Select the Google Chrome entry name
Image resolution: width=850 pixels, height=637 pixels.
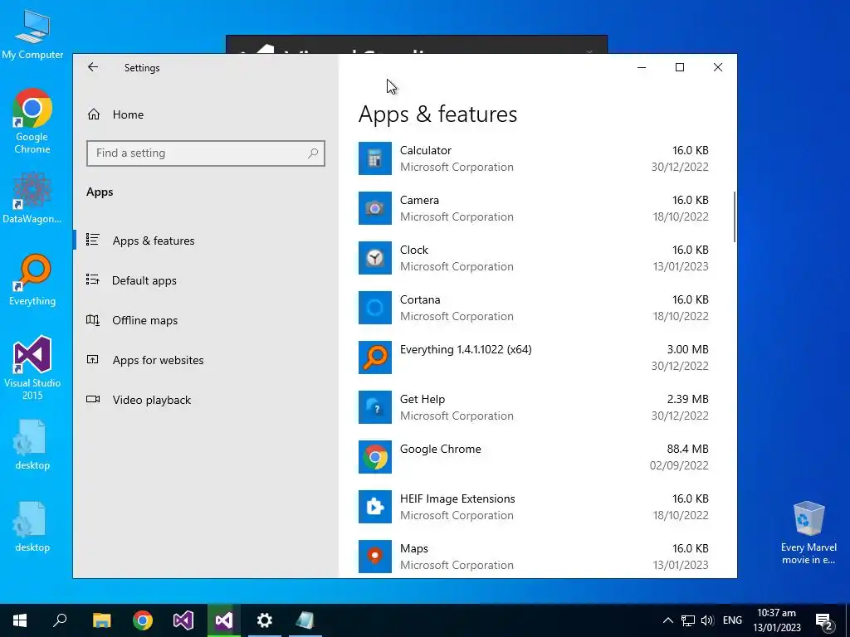click(x=440, y=449)
